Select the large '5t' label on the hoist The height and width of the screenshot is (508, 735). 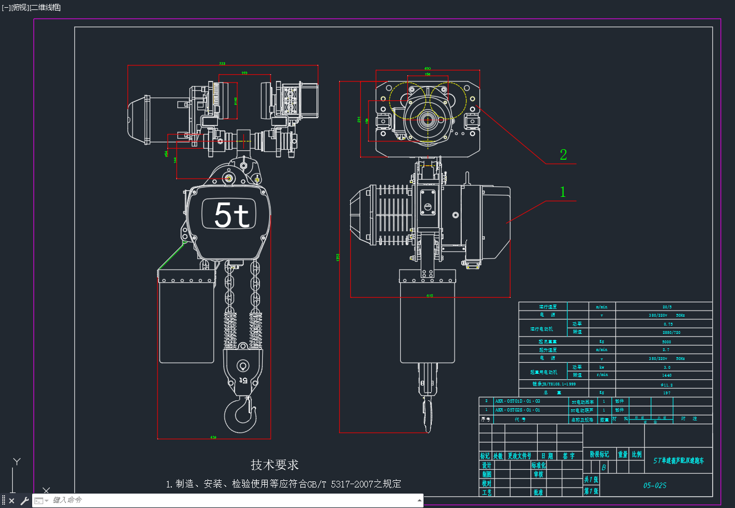coord(232,215)
